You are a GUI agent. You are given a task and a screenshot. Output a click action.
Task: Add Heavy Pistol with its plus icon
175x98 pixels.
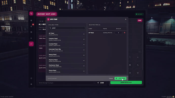[84, 55]
